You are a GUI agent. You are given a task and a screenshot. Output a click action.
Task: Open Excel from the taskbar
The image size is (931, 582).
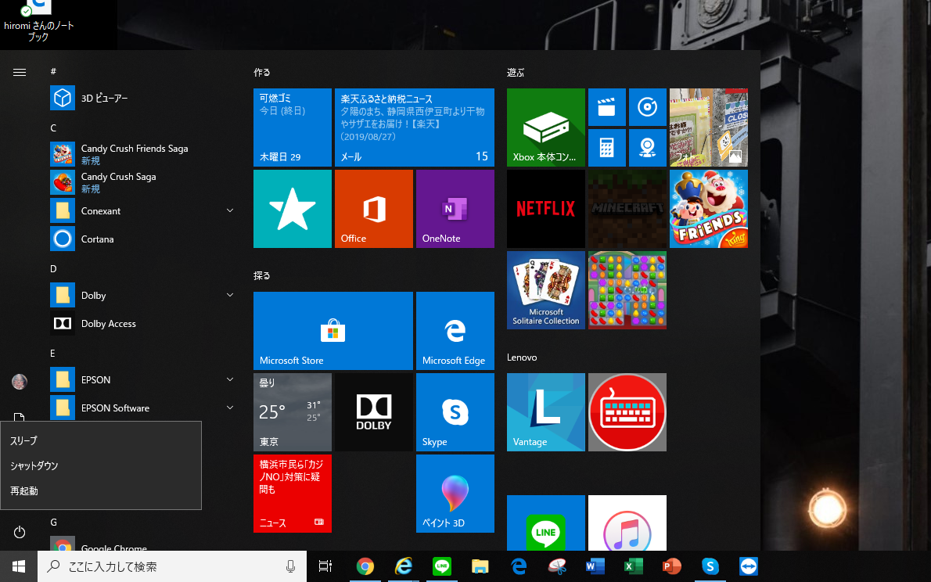[633, 566]
